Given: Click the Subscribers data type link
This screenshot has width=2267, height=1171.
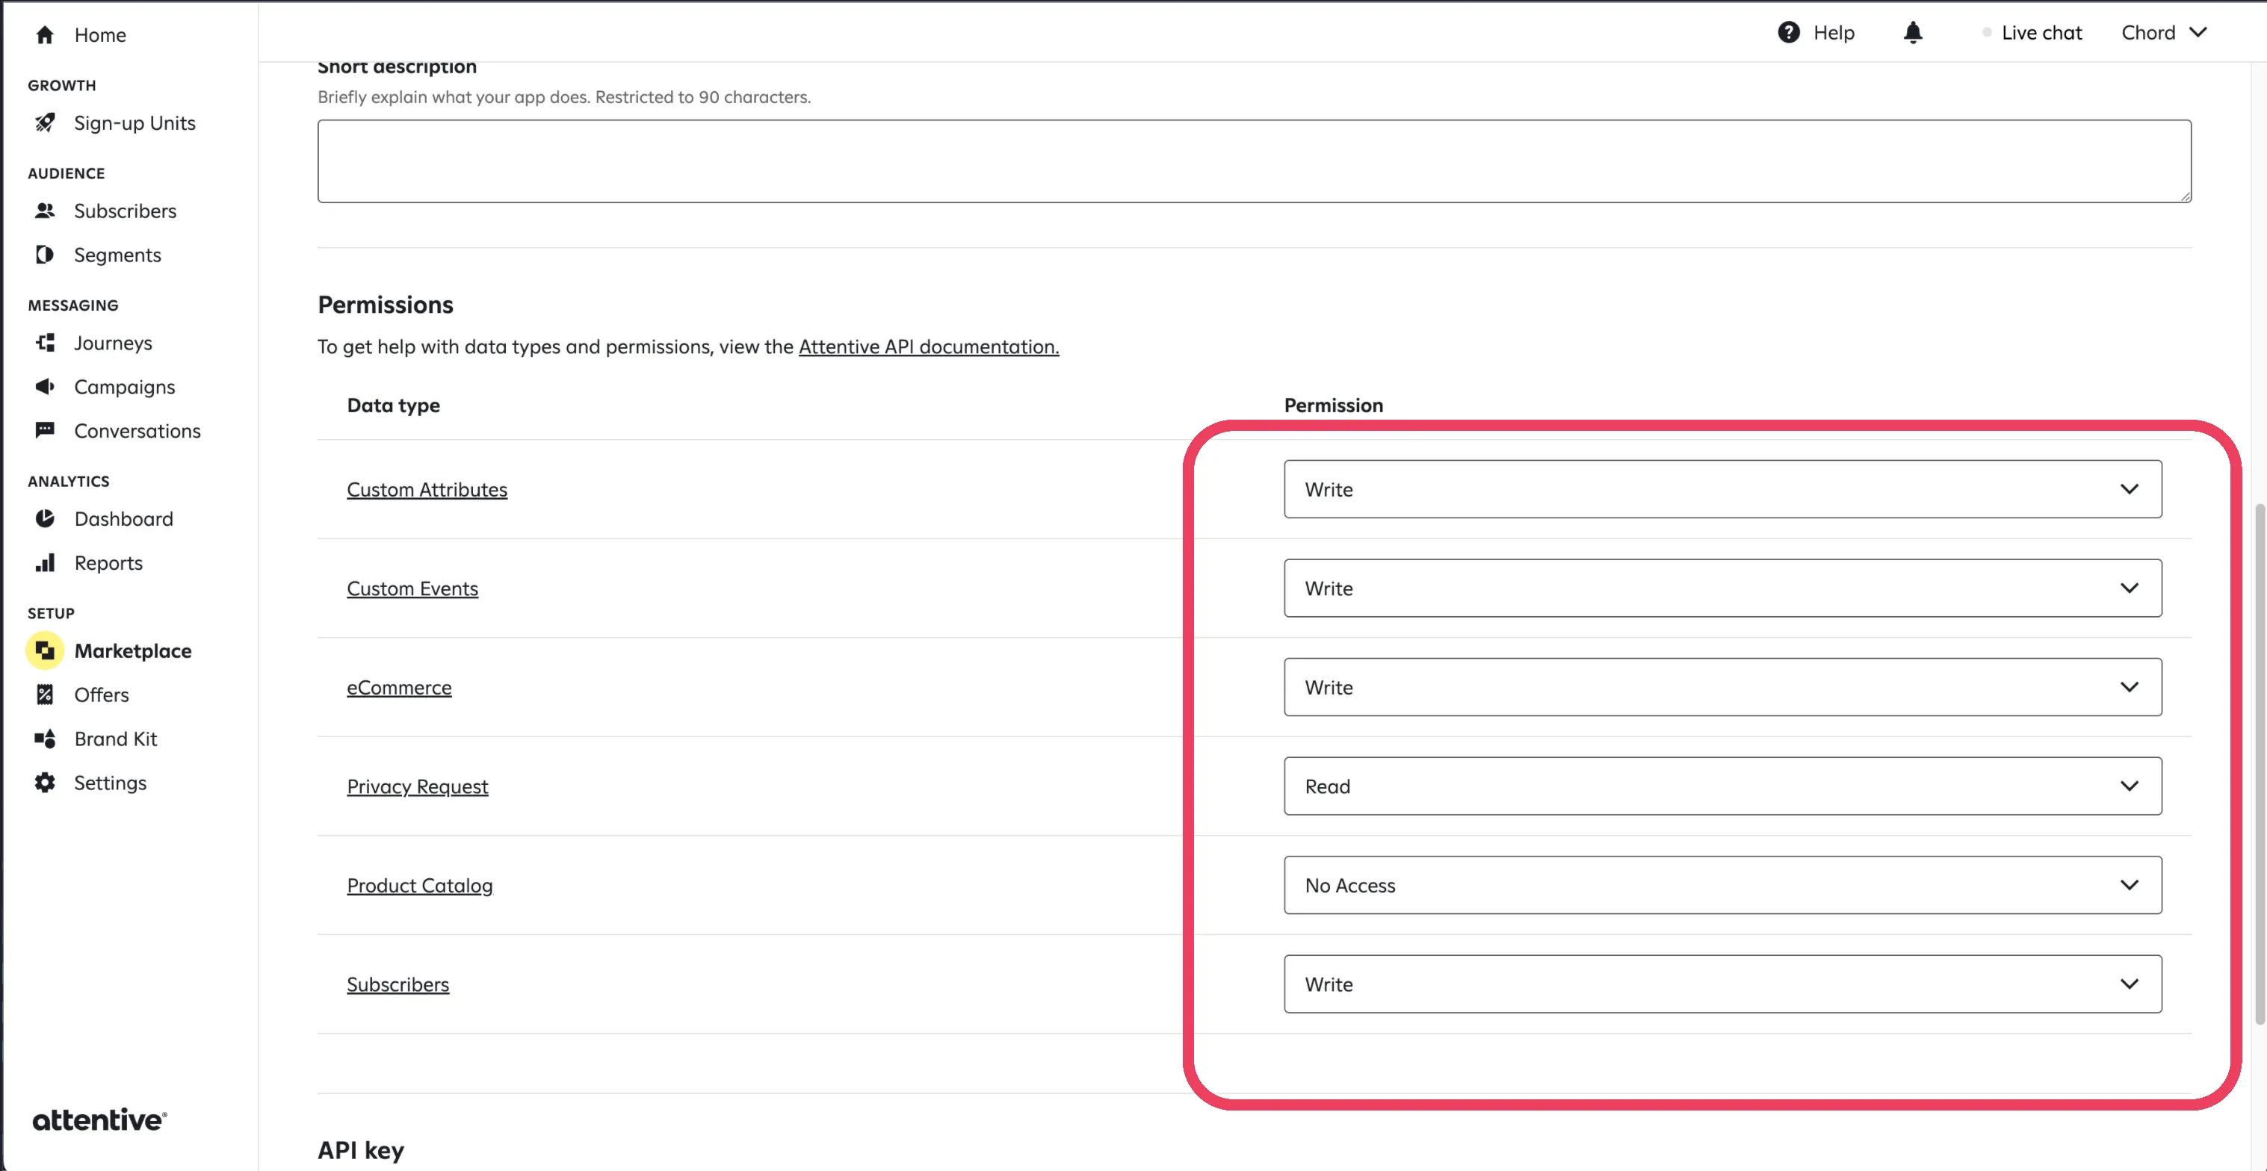Looking at the screenshot, I should point(398,984).
